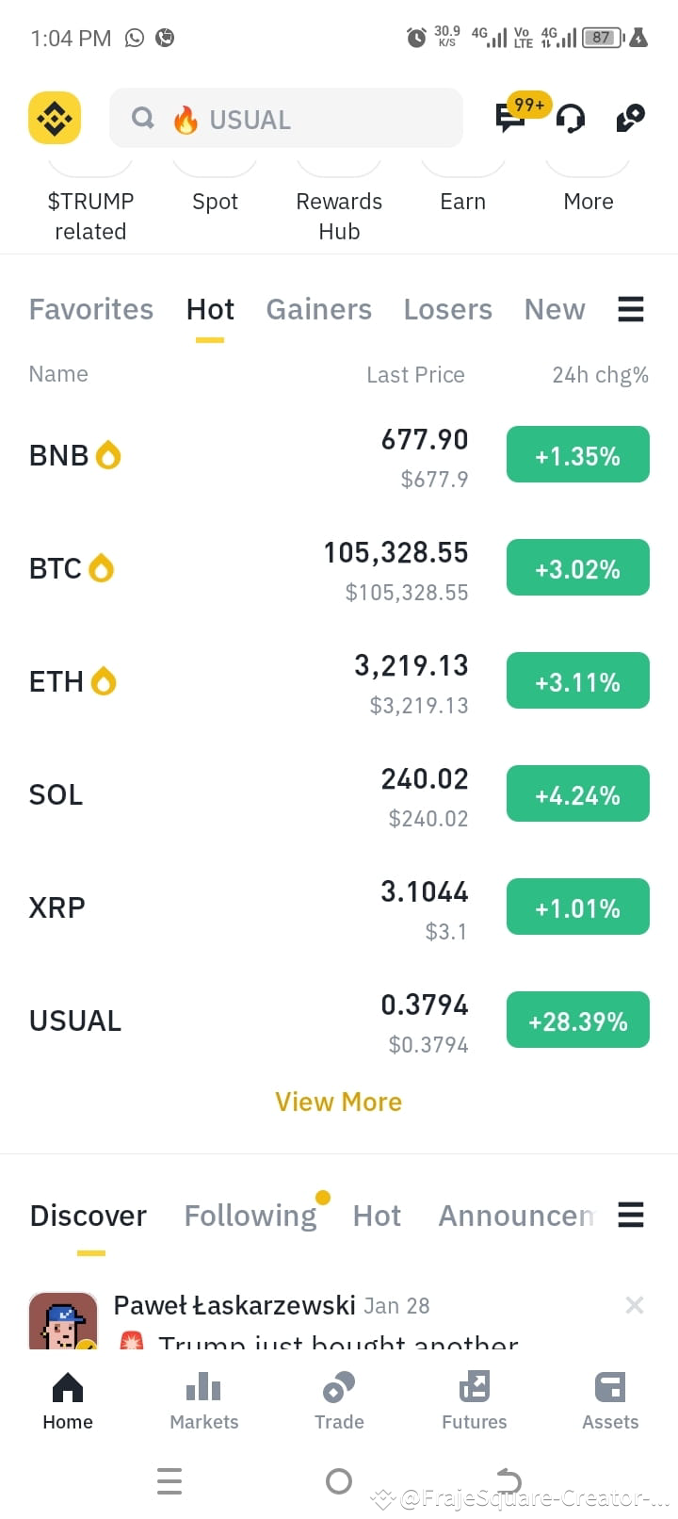Open the Assets wallet icon

(x=610, y=1387)
